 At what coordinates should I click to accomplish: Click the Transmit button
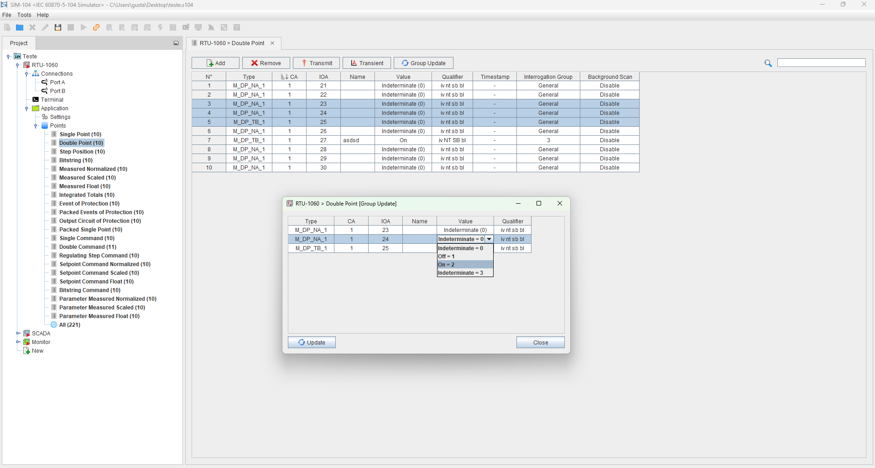pos(316,63)
